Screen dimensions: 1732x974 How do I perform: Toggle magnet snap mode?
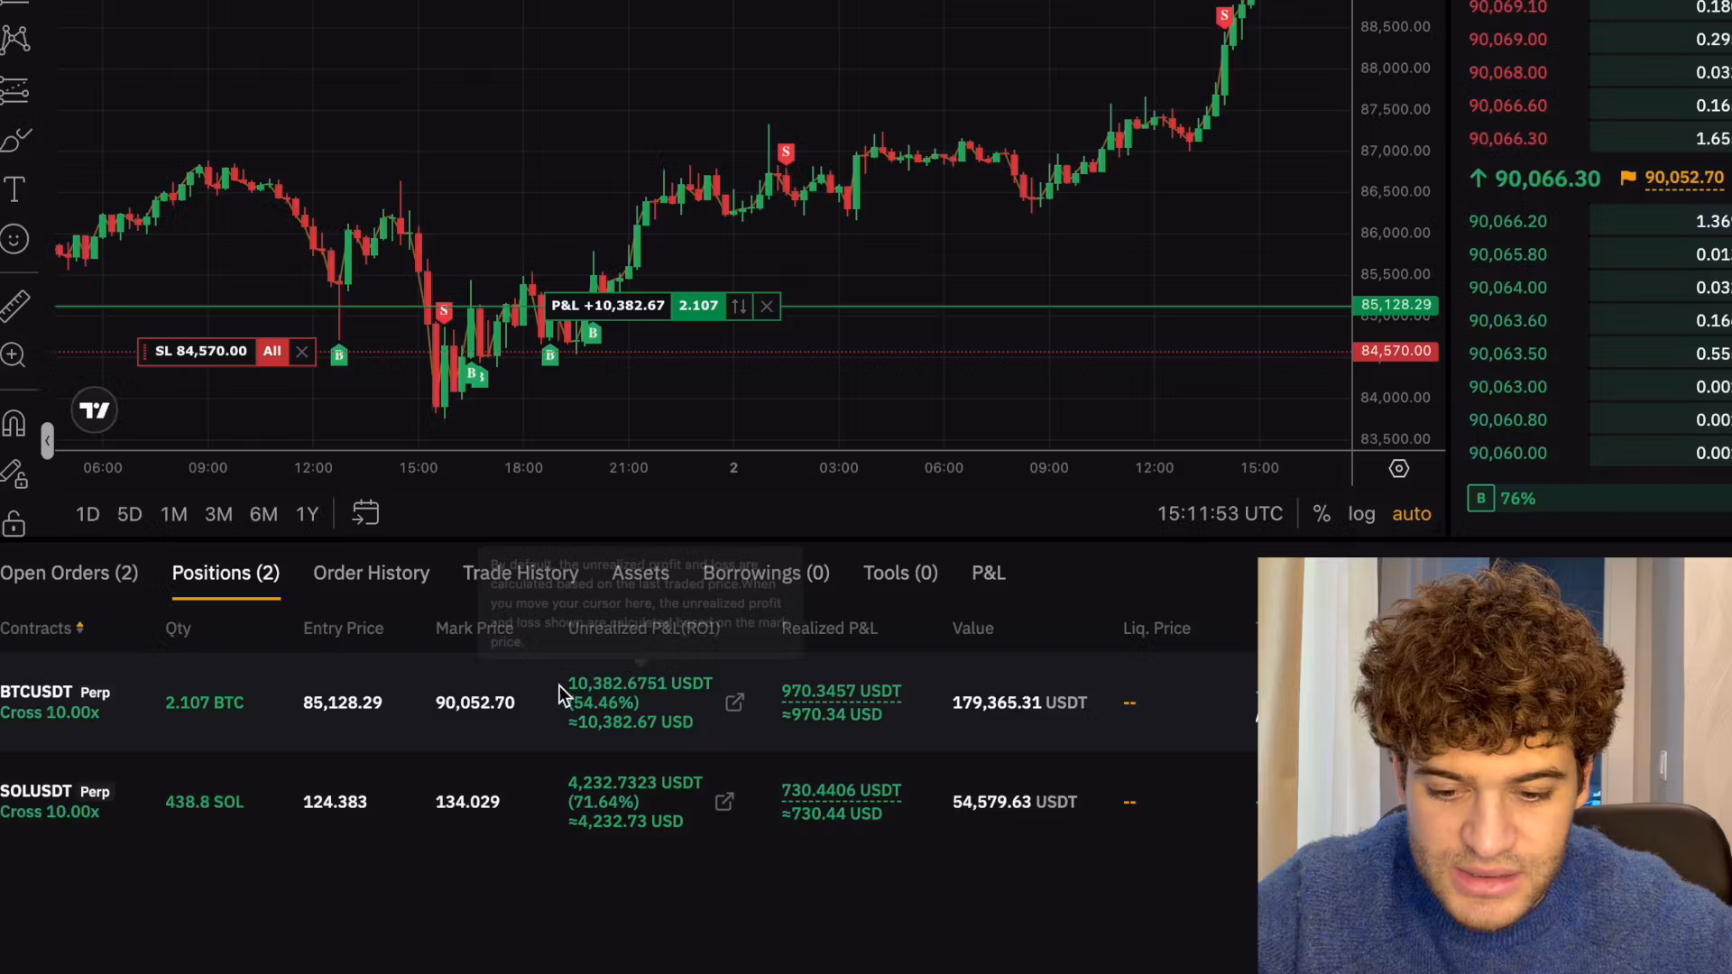[14, 423]
